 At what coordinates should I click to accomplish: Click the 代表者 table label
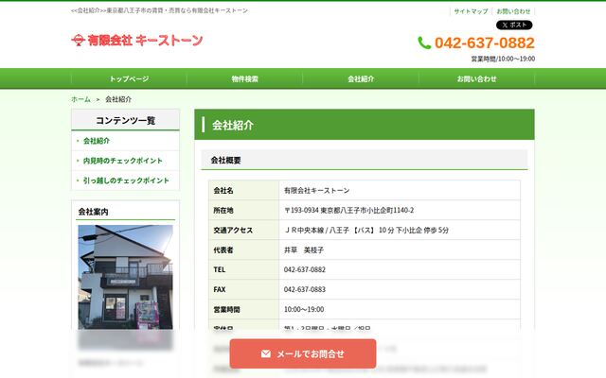223,249
